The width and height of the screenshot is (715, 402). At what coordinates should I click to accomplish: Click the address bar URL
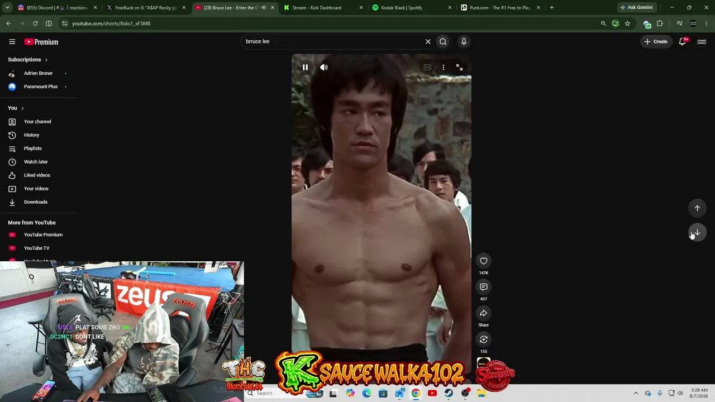click(111, 23)
